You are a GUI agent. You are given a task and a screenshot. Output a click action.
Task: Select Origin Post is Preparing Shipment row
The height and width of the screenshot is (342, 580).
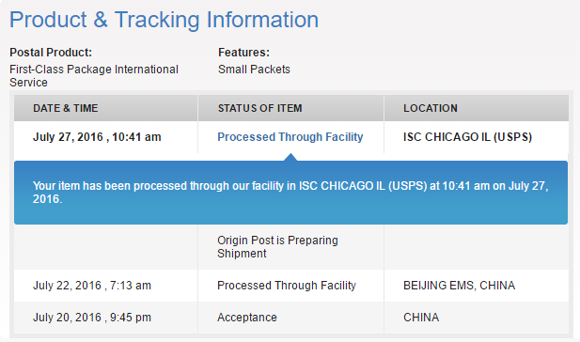coord(290,247)
